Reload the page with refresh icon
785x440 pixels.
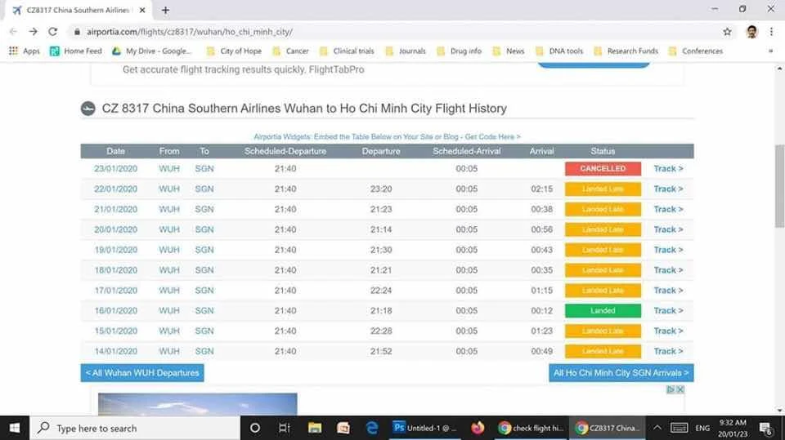[x=52, y=32]
